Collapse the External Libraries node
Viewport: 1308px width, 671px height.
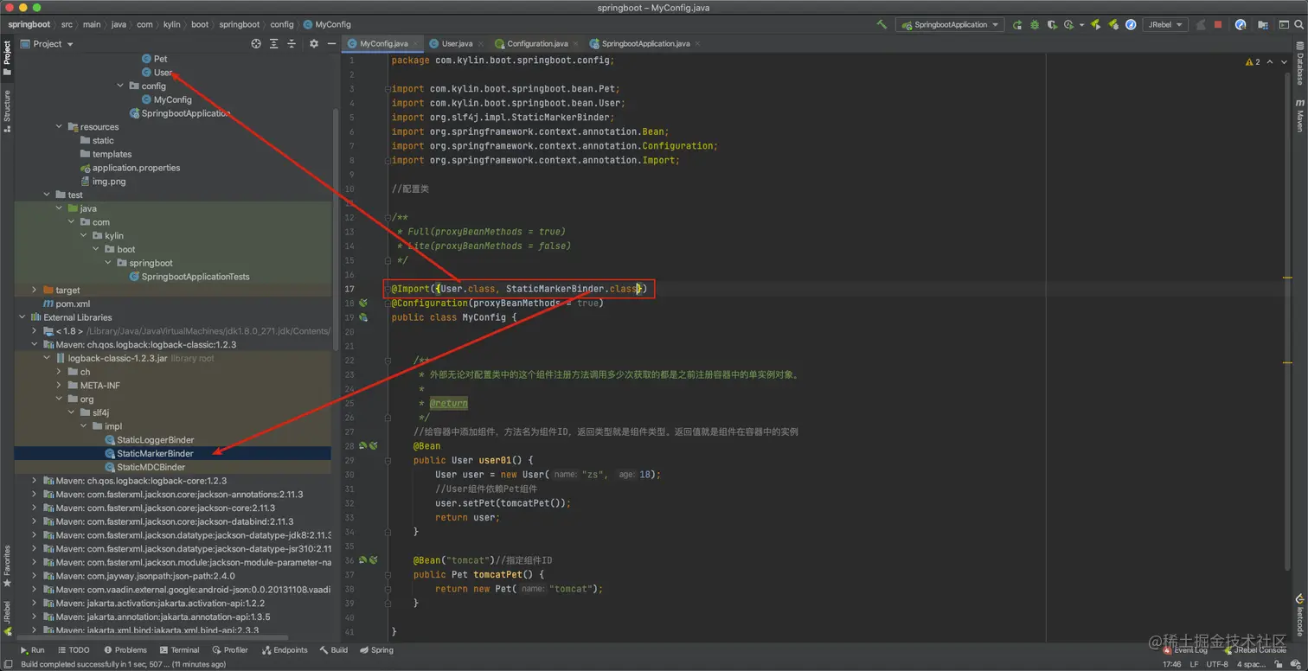tap(22, 317)
